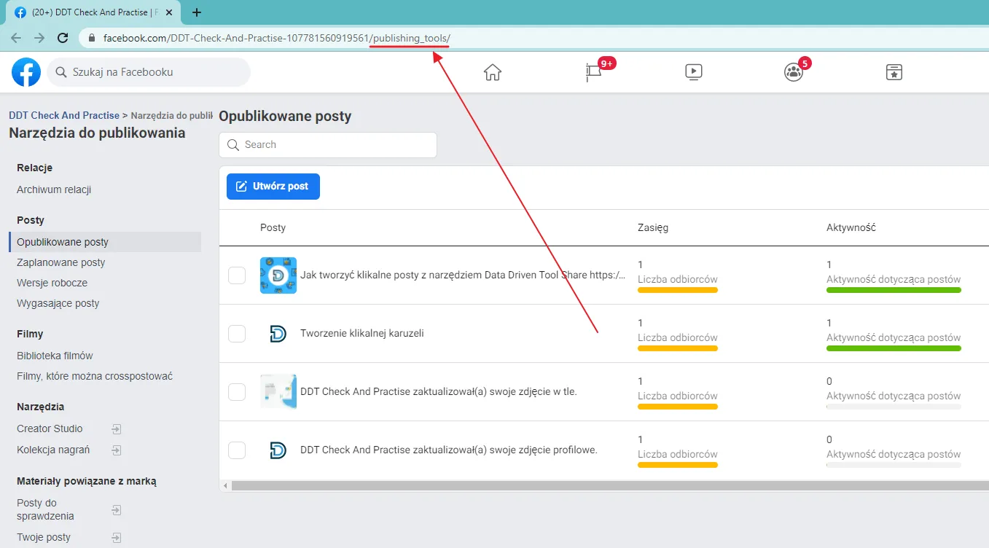Viewport: 989px width, 548px height.
Task: Click the scrollbar's left arrow
Action: click(224, 485)
